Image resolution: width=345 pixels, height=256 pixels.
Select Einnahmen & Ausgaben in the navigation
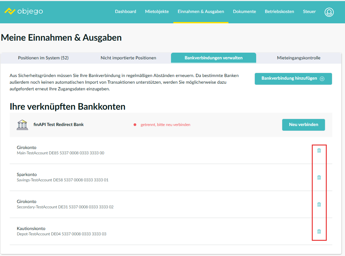tap(201, 12)
